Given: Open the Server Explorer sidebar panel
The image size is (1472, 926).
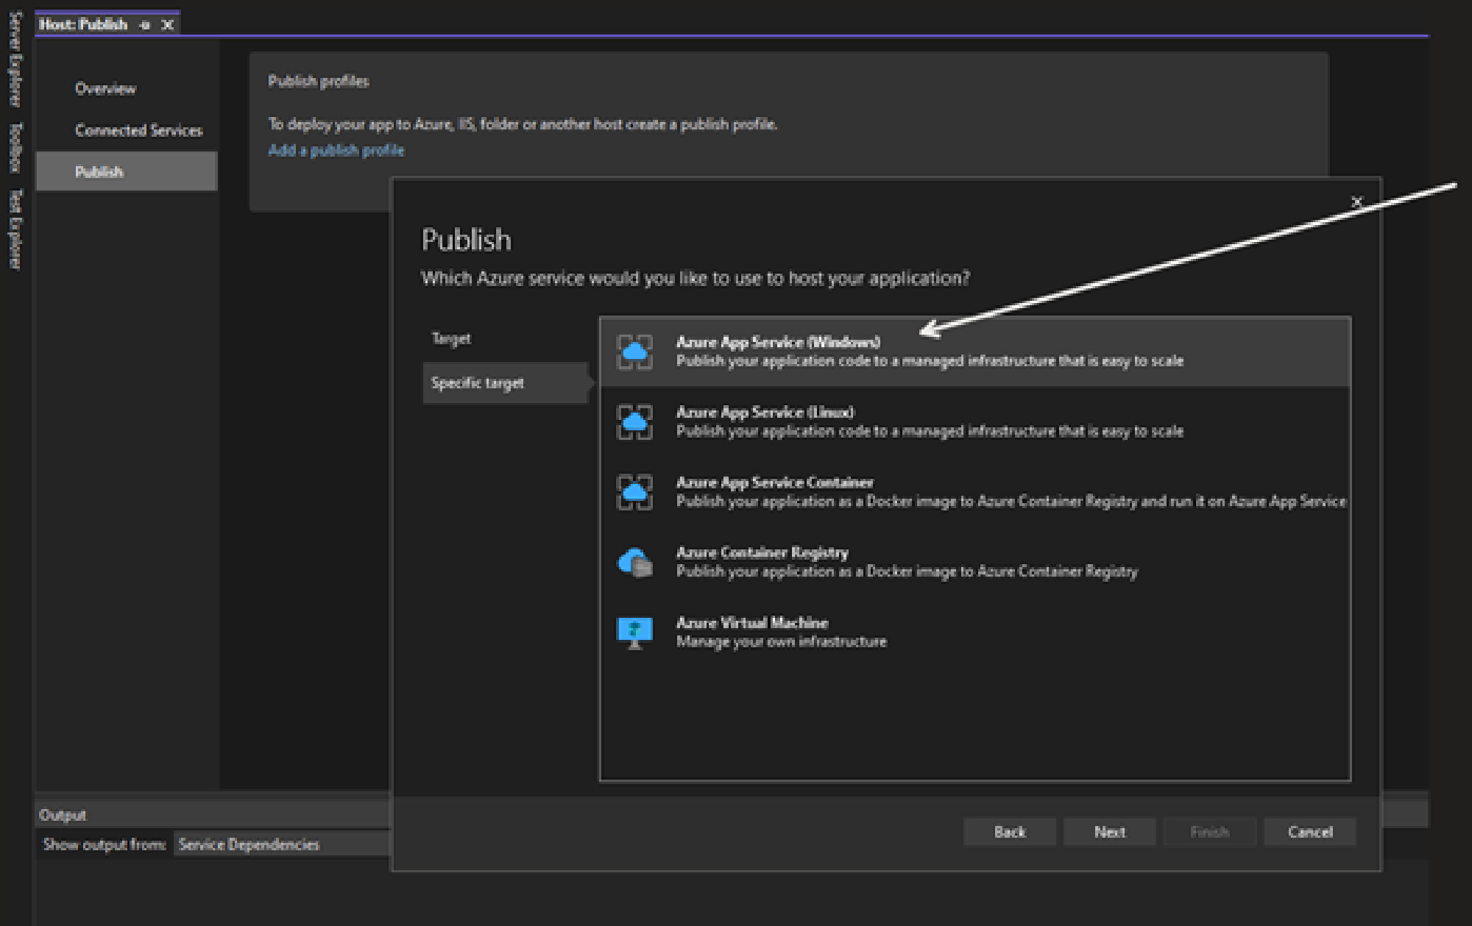Looking at the screenshot, I should coord(11,51).
